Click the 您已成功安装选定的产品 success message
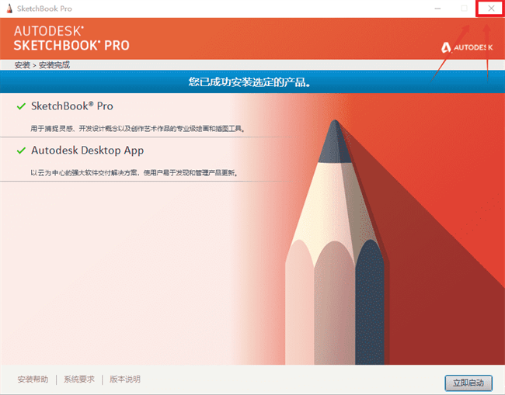This screenshot has width=505, height=395. click(249, 82)
